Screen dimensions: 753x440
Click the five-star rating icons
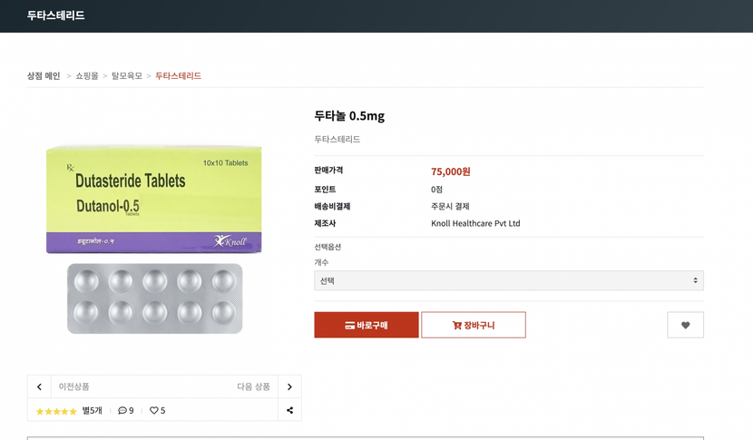pos(56,411)
